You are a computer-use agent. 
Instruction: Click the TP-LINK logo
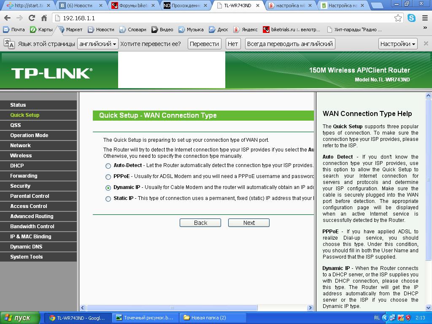pyautogui.click(x=51, y=73)
